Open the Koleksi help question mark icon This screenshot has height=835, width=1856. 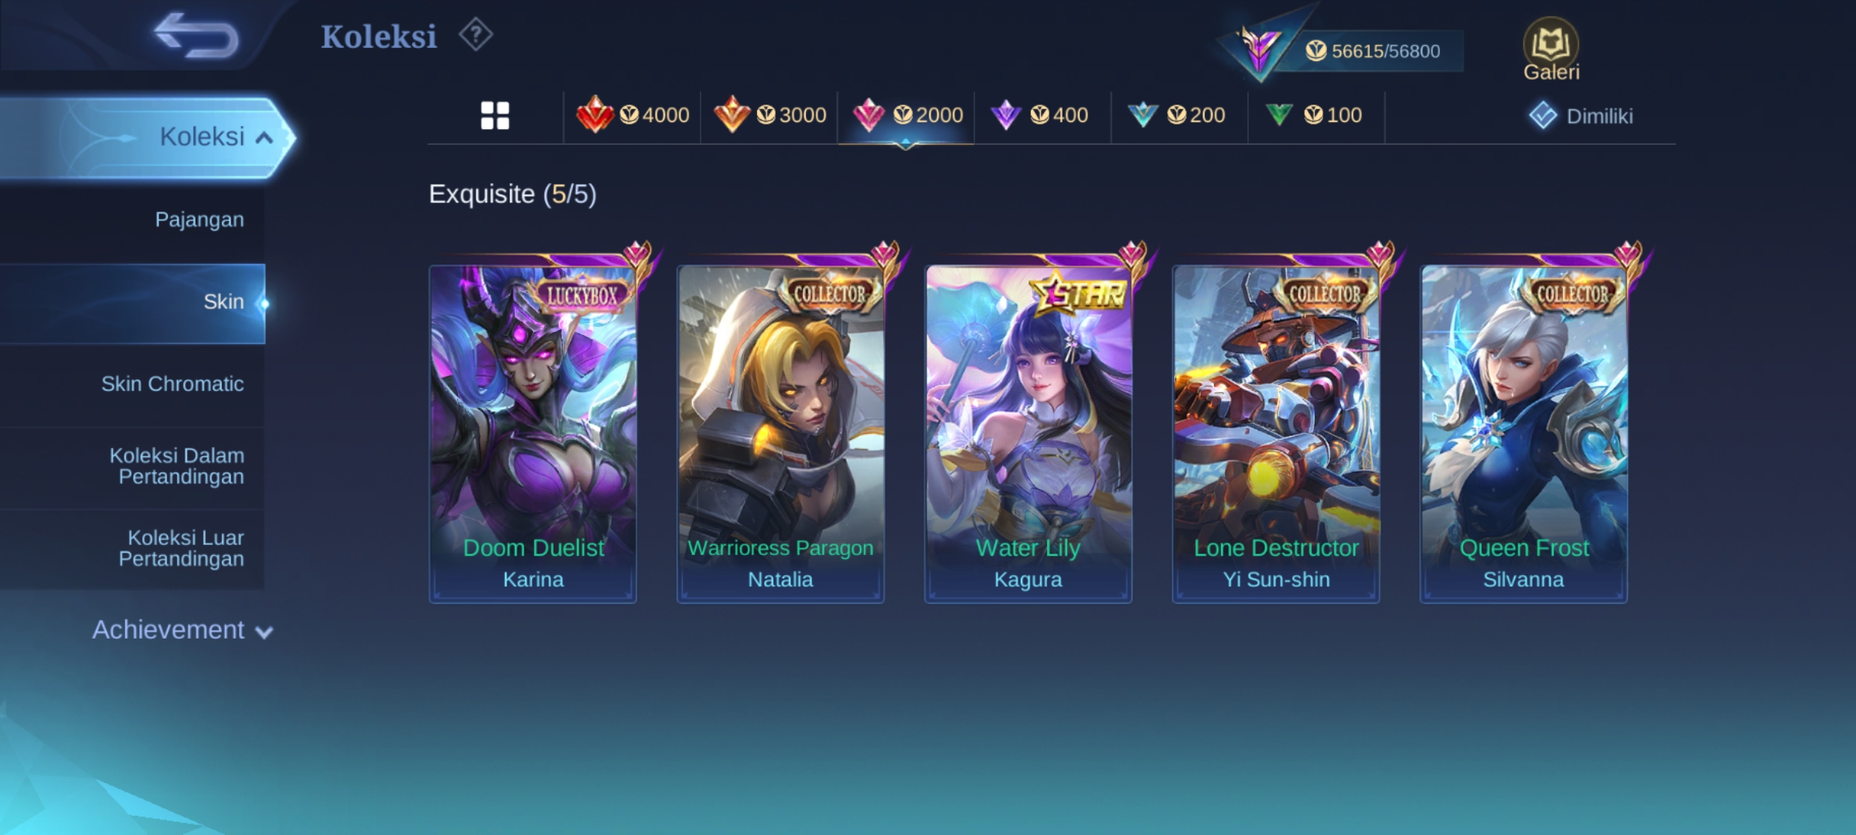pyautogui.click(x=476, y=36)
